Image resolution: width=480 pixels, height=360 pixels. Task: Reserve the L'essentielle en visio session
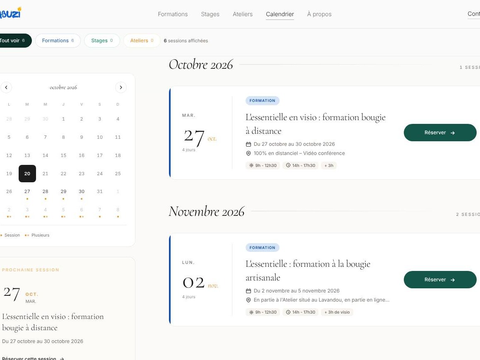440,133
